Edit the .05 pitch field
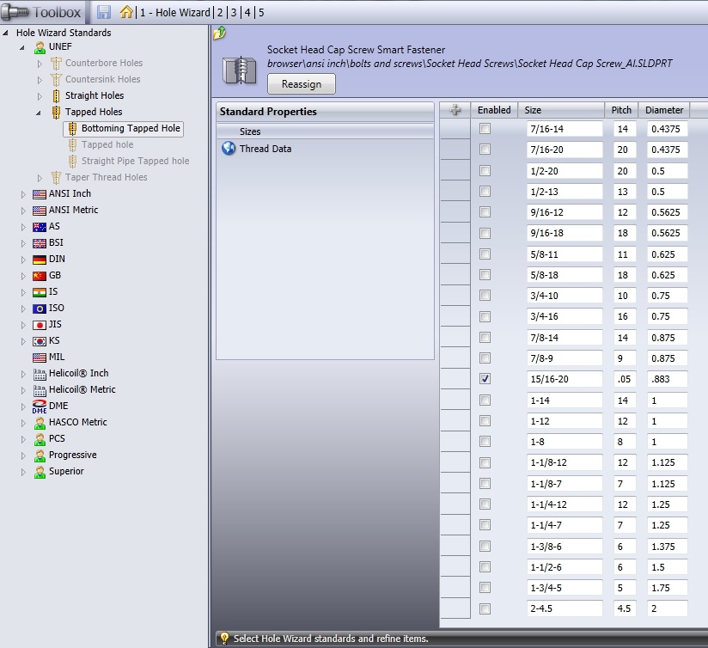708x648 pixels. [x=625, y=379]
